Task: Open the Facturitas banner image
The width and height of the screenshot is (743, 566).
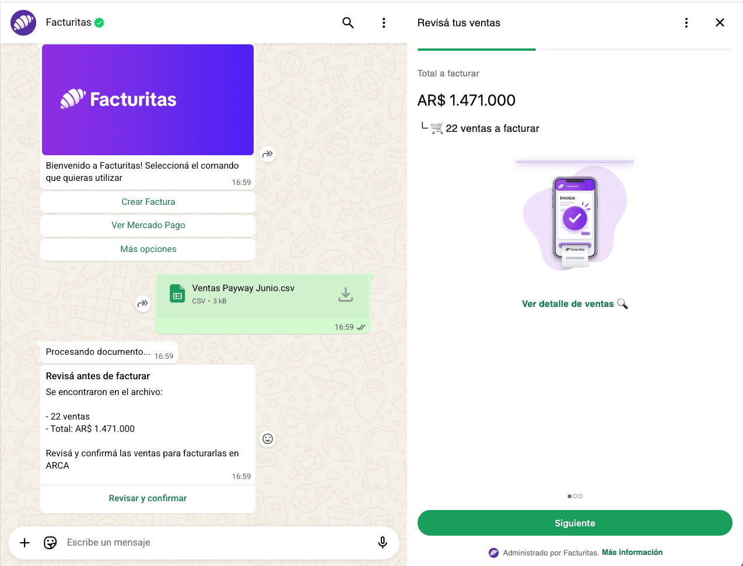Action: pos(148,100)
